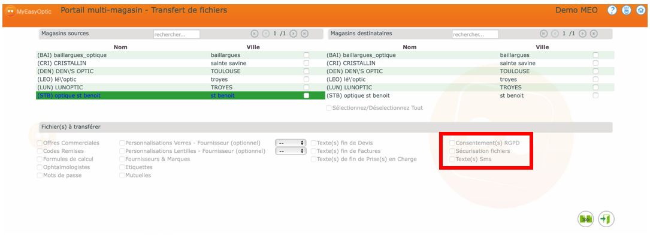Go to last page of Magasins sources
650x238 pixels.
(304, 34)
